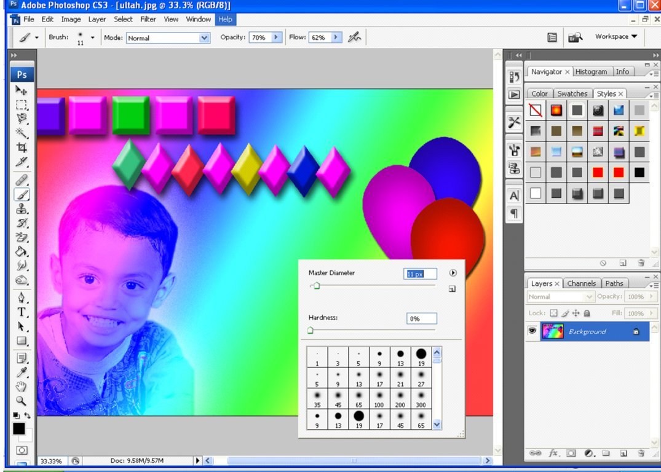Toggle lock image pixels

[x=565, y=313]
